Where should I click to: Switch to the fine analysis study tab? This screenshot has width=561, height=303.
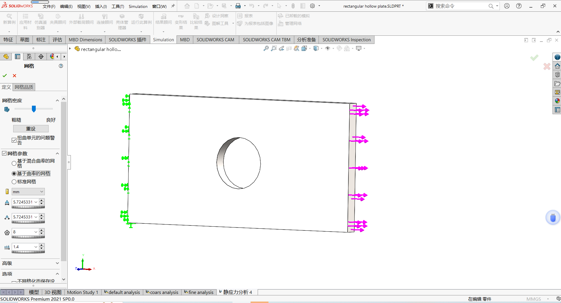click(199, 292)
